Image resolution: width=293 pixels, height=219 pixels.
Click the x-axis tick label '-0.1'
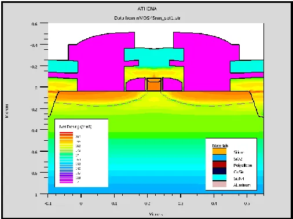(47, 203)
